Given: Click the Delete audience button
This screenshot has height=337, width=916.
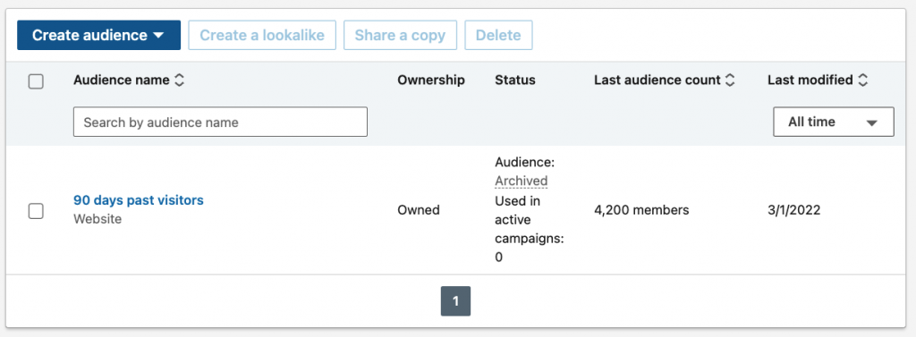Looking at the screenshot, I should (498, 35).
